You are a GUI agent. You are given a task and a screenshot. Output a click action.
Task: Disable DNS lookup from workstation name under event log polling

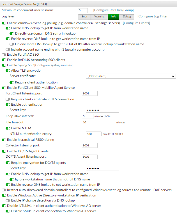click(8, 28)
